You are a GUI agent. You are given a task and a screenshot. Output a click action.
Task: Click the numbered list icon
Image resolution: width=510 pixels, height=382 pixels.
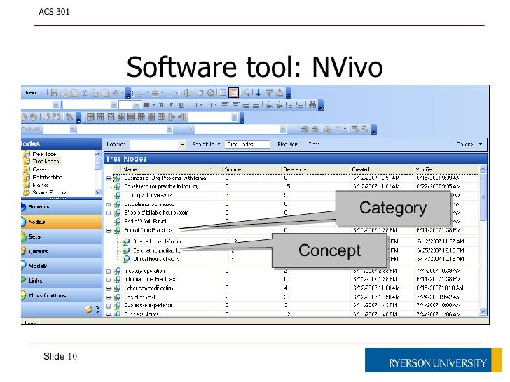click(x=299, y=105)
